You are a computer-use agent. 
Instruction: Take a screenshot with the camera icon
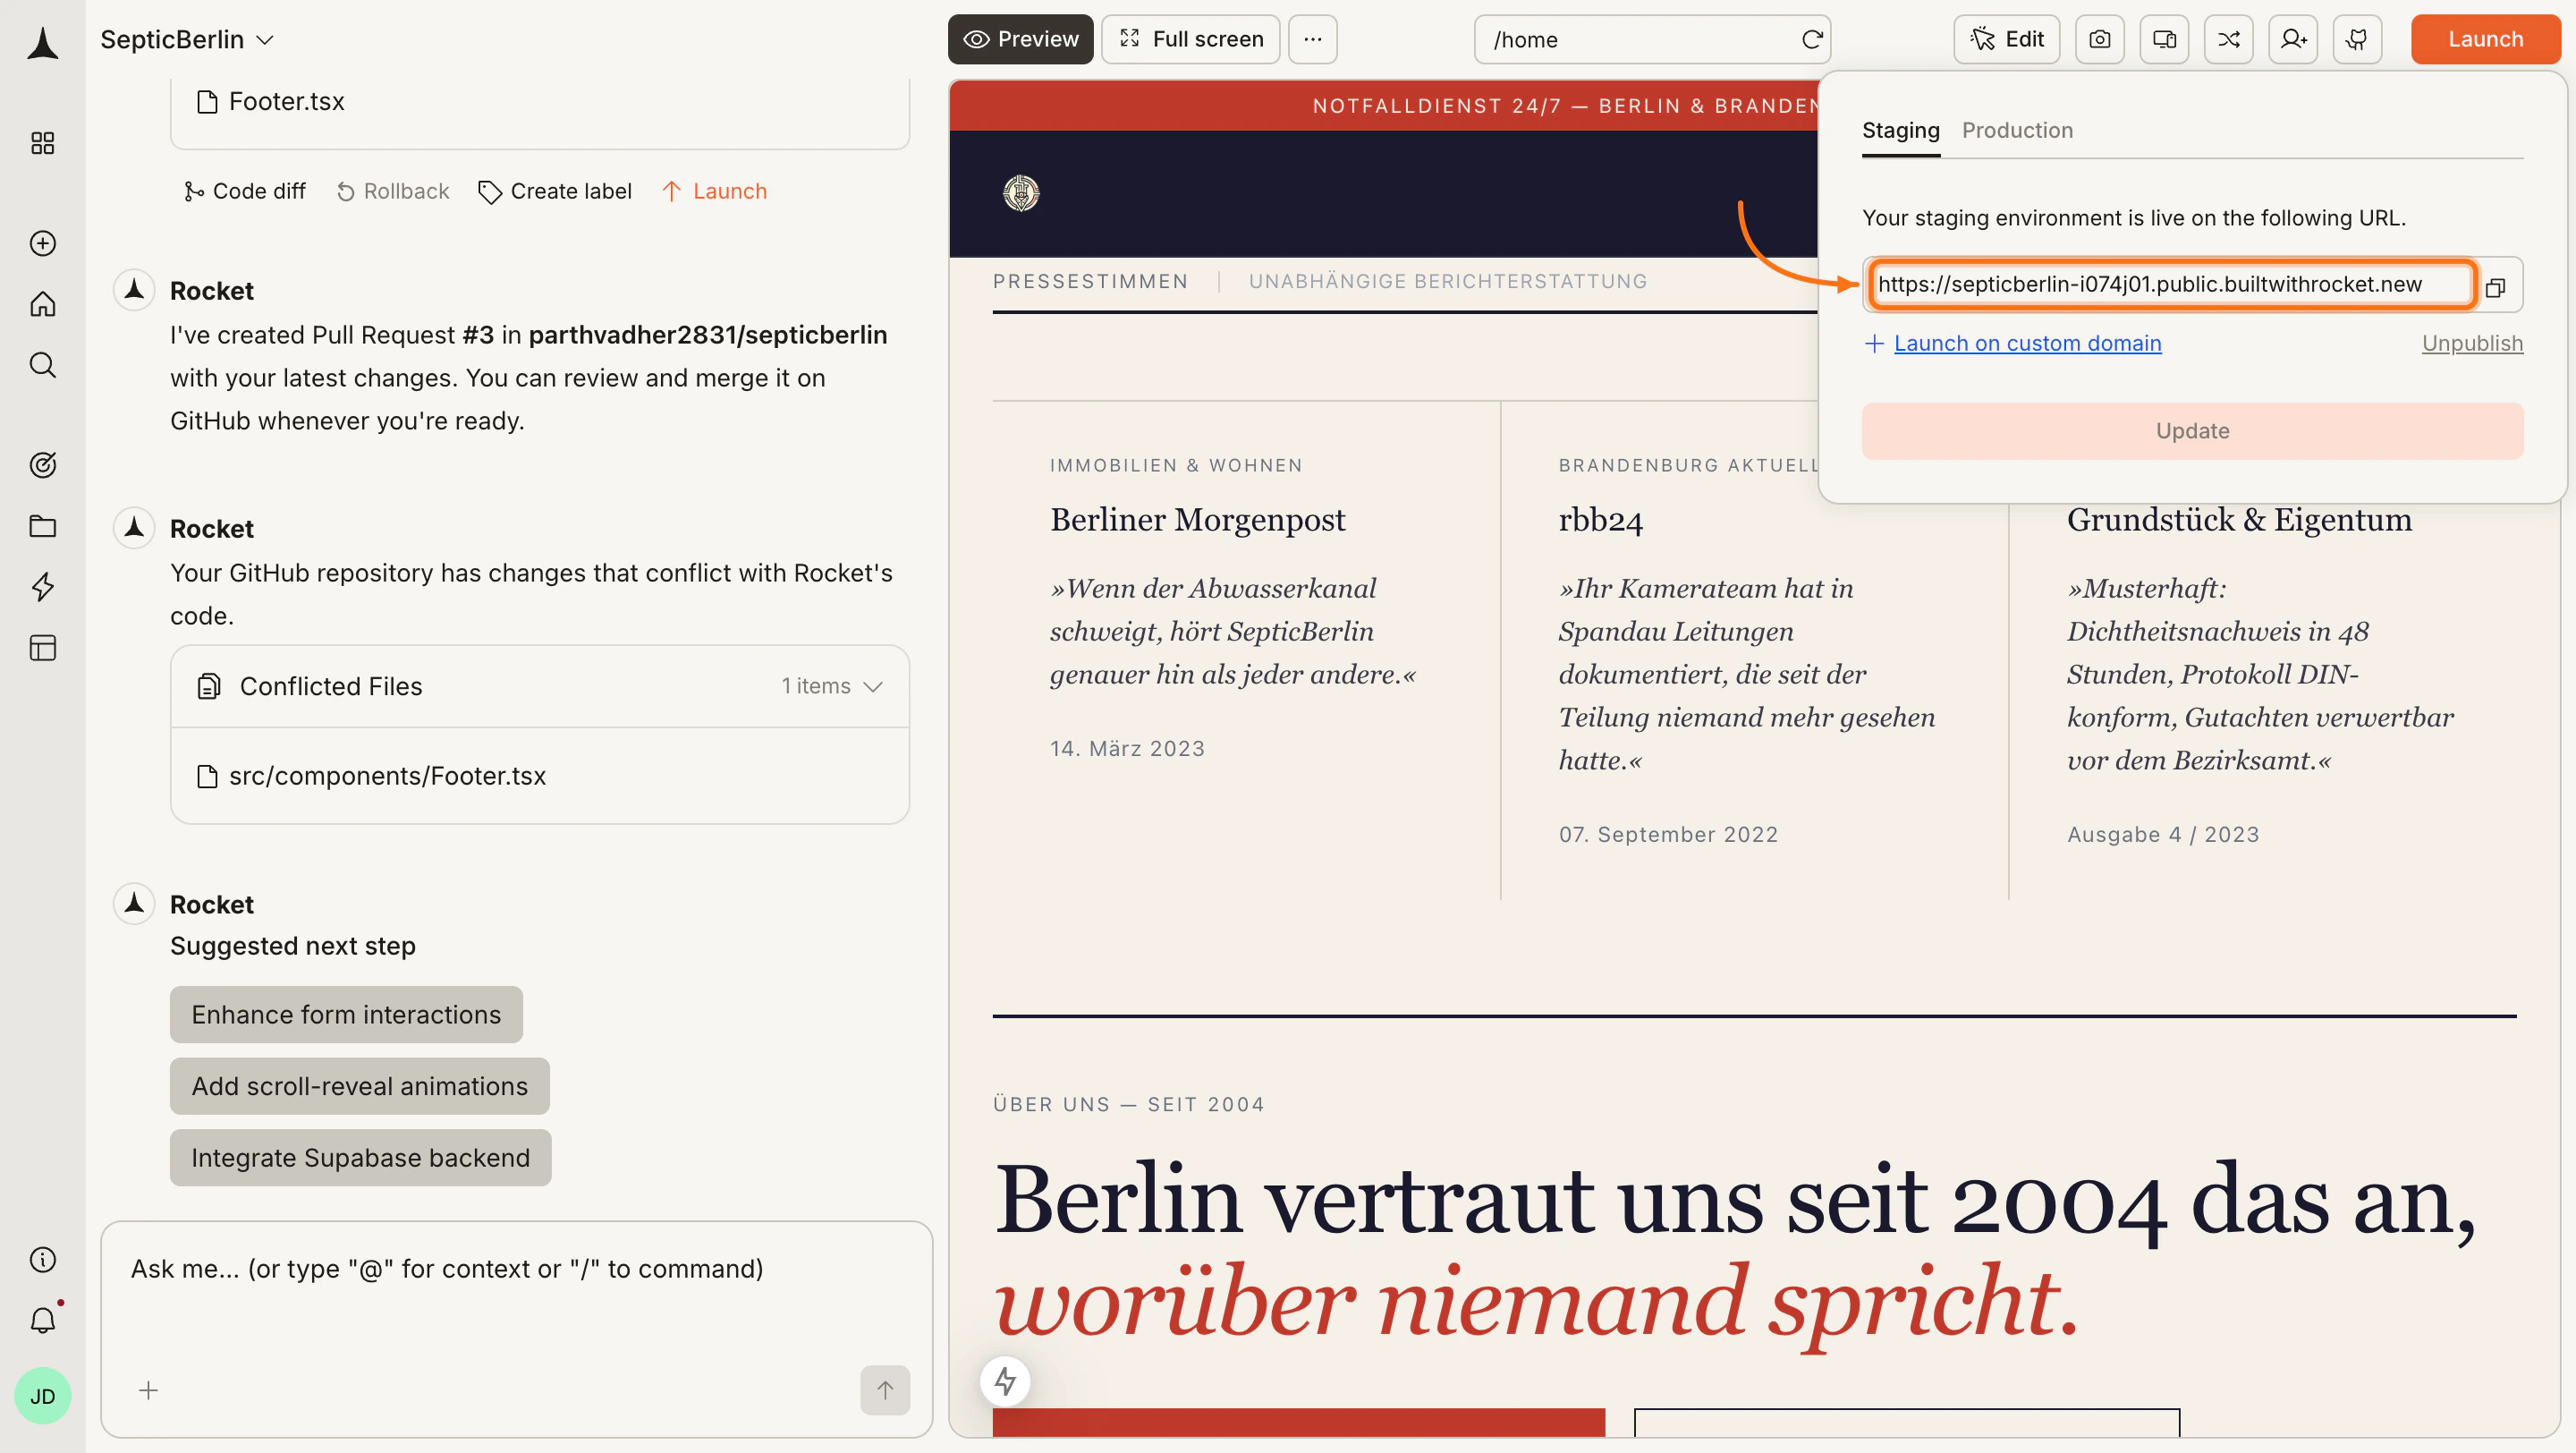pyautogui.click(x=2100, y=39)
